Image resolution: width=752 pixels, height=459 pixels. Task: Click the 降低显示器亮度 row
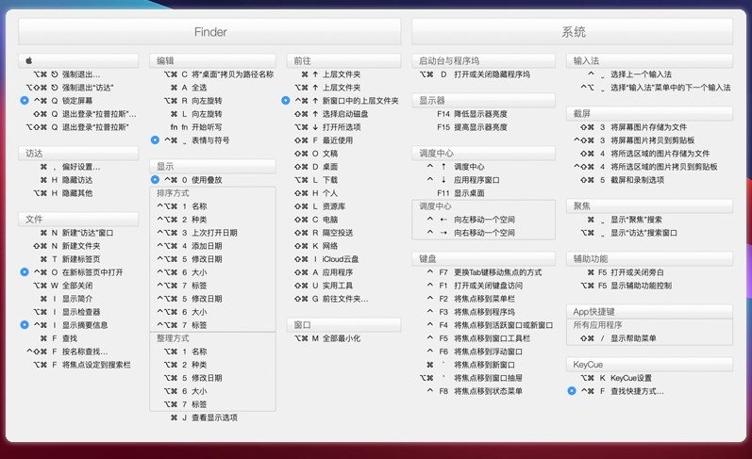473,113
